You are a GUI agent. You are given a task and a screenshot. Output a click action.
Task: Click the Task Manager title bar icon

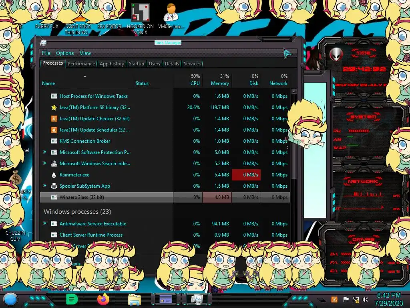tap(43, 43)
